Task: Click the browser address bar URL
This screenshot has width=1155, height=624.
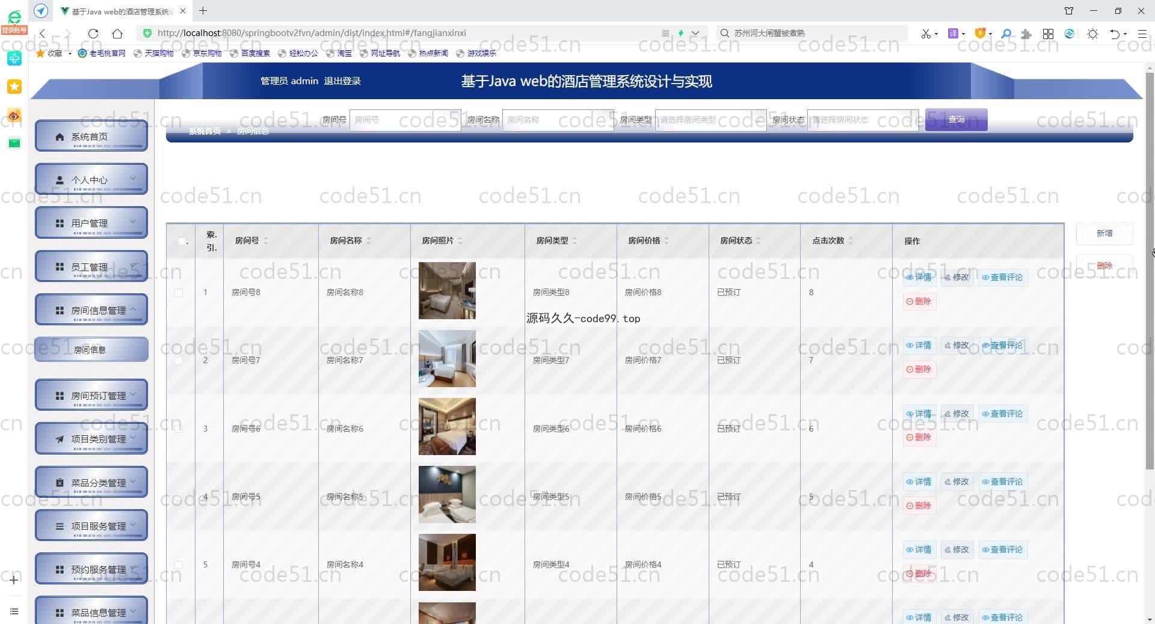Action: [x=312, y=33]
